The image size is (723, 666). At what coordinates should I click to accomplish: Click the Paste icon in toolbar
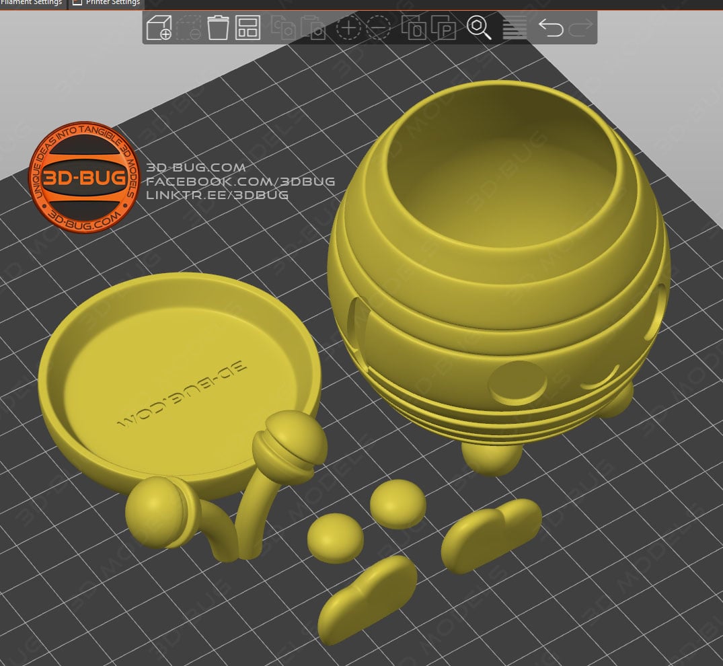pyautogui.click(x=313, y=28)
